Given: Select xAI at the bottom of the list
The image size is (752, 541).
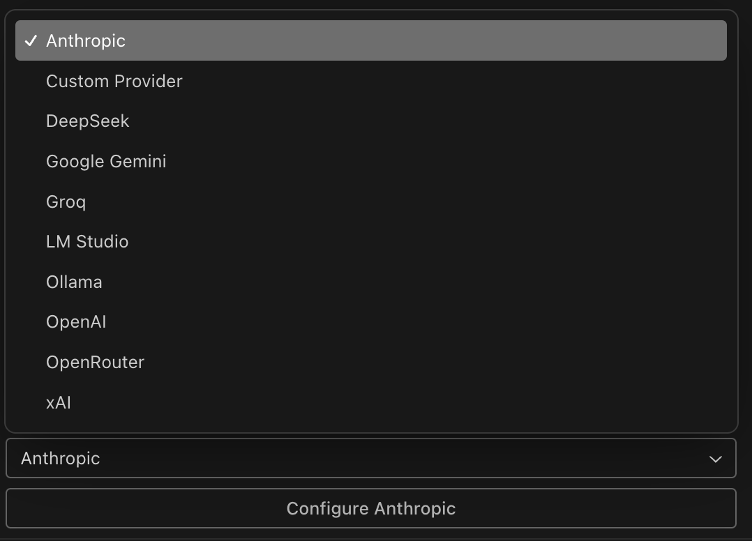Looking at the screenshot, I should [x=370, y=402].
